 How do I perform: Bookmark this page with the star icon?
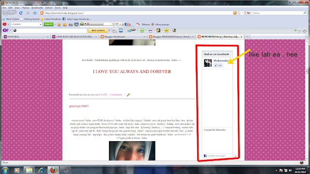click(x=239, y=13)
